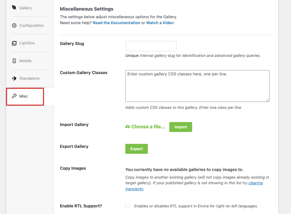Screen dimensions: 291x214
Task: Grab the textarea resize handle corner
Action: 268,100
